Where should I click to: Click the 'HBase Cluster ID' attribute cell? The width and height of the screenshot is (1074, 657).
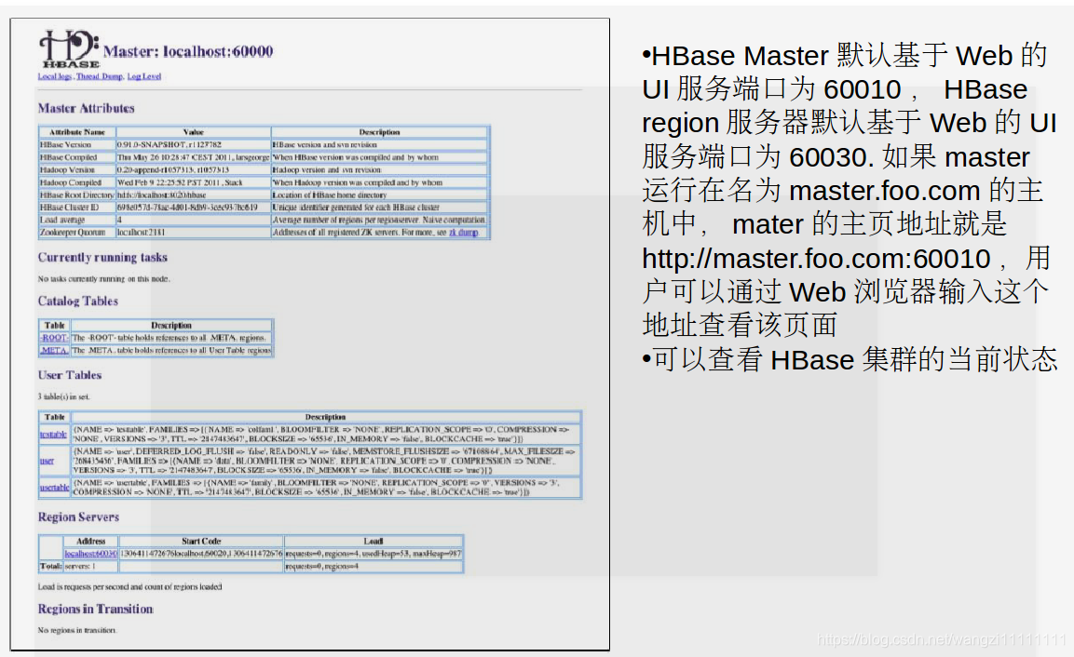(x=77, y=208)
